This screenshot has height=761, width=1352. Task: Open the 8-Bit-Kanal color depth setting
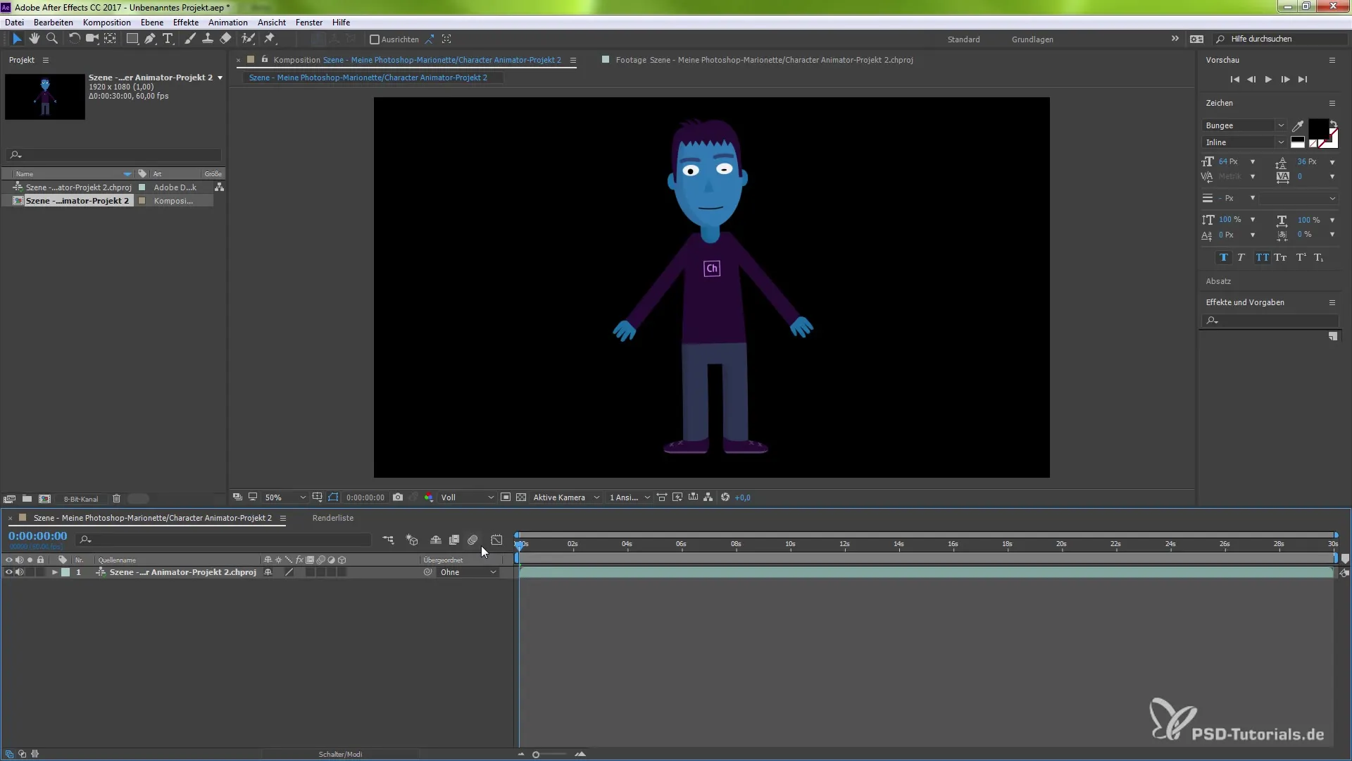pyautogui.click(x=81, y=499)
